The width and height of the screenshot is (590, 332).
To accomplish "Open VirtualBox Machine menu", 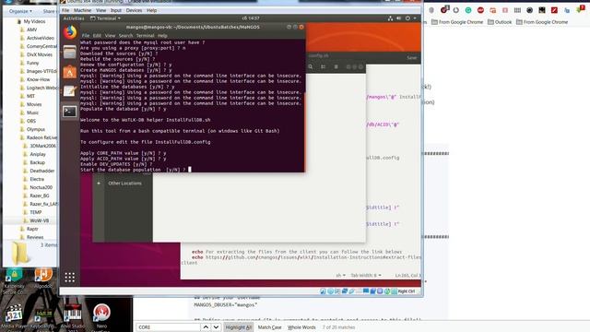I will click(82, 10).
